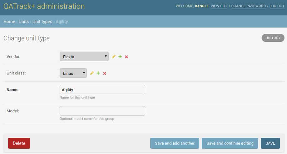Click Save and continue editing
The image size is (287, 154).
pyautogui.click(x=230, y=143)
